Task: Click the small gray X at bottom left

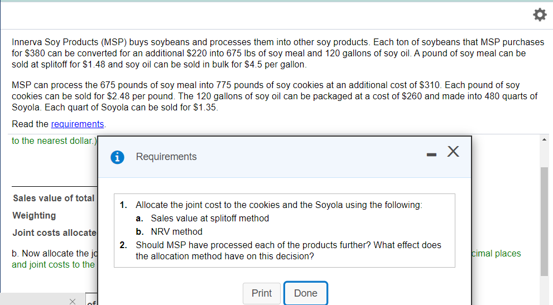Action: point(72,301)
